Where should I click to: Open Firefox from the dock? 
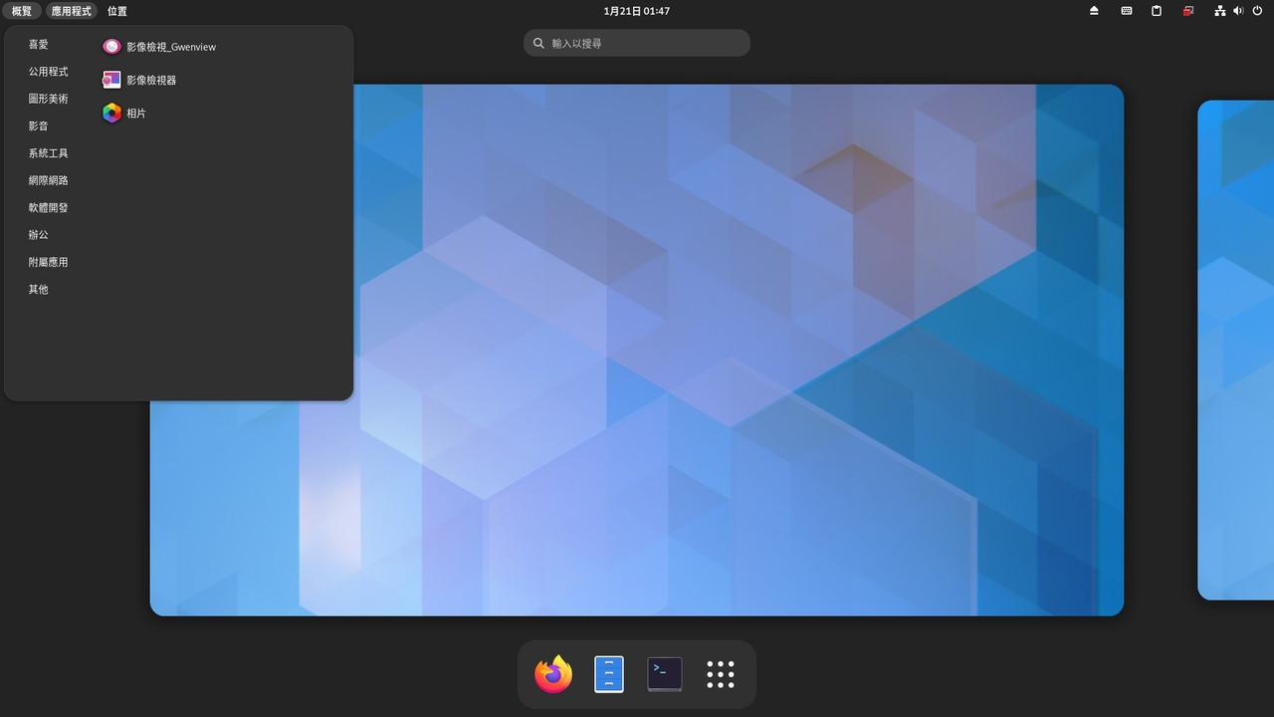[x=552, y=673]
